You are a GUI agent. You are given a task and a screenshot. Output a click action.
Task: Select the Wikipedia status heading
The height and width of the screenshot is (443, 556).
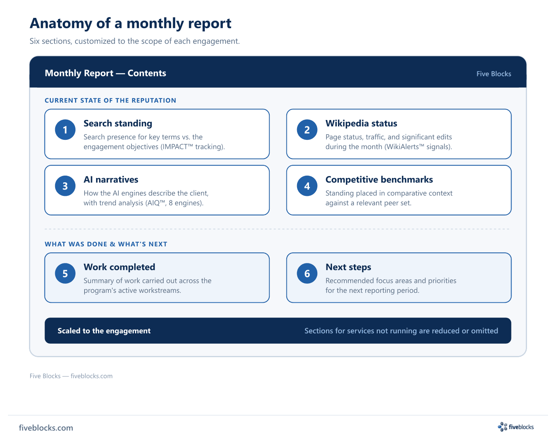[361, 124]
